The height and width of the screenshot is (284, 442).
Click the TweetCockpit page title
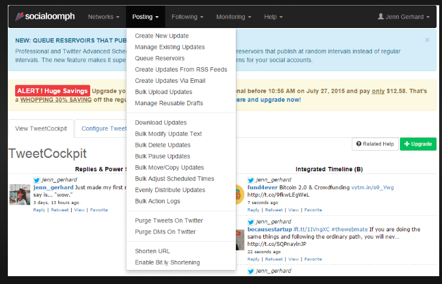pos(48,154)
